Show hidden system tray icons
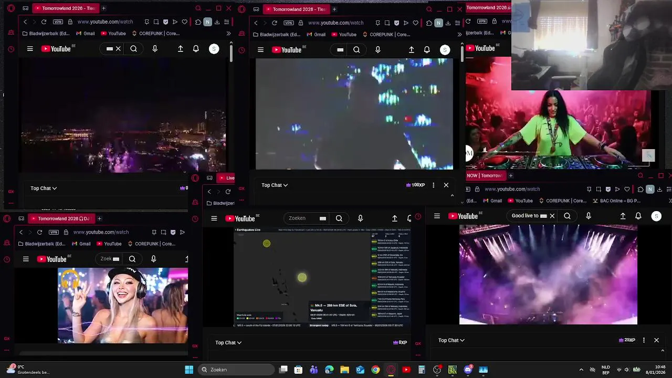Viewport: 672px width, 378px height. pyautogui.click(x=581, y=370)
